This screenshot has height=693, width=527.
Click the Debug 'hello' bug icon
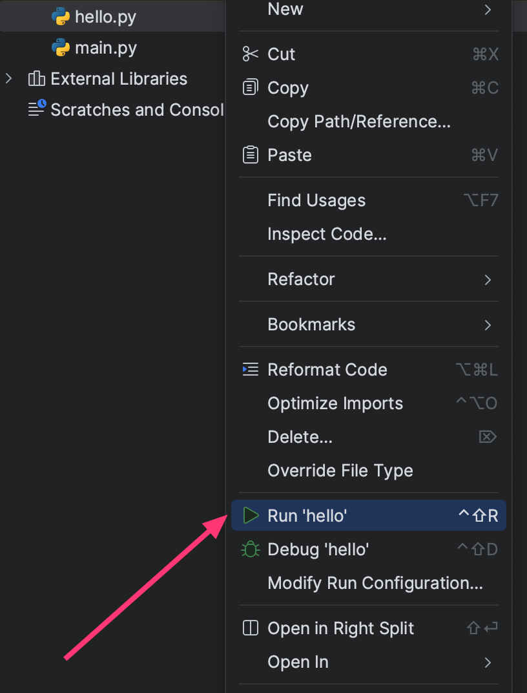[250, 549]
